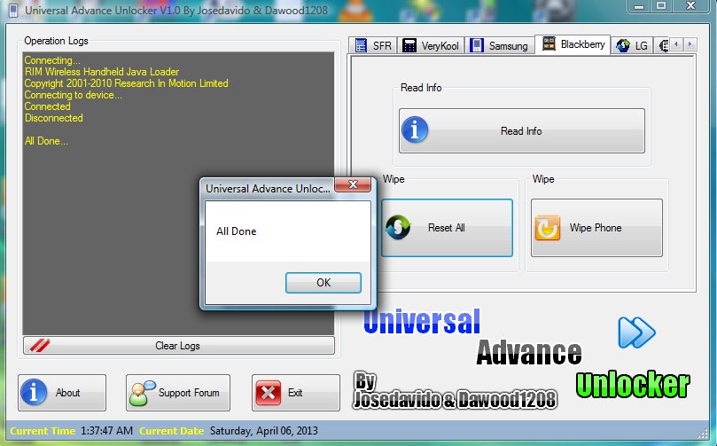Viewport: 717px width, 446px height.
Task: Click the Reset All button
Action: [447, 228]
